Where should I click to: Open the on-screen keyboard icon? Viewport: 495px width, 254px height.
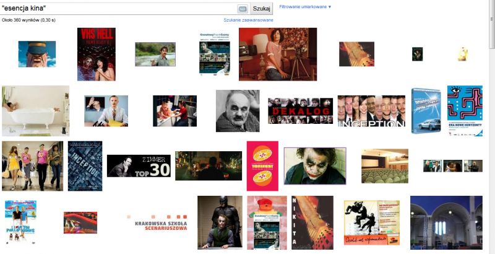click(x=243, y=9)
